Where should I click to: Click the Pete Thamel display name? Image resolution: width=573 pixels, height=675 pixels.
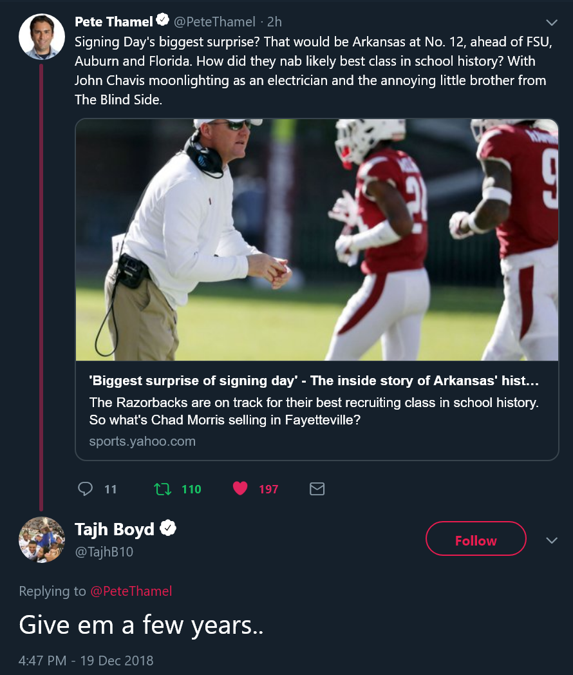113,21
